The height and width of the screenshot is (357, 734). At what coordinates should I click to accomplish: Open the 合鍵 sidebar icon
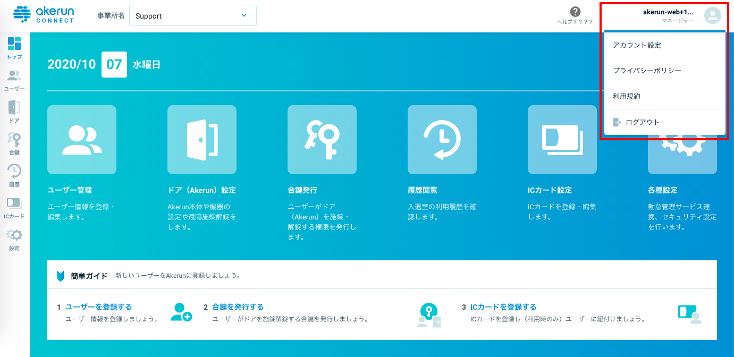[14, 140]
